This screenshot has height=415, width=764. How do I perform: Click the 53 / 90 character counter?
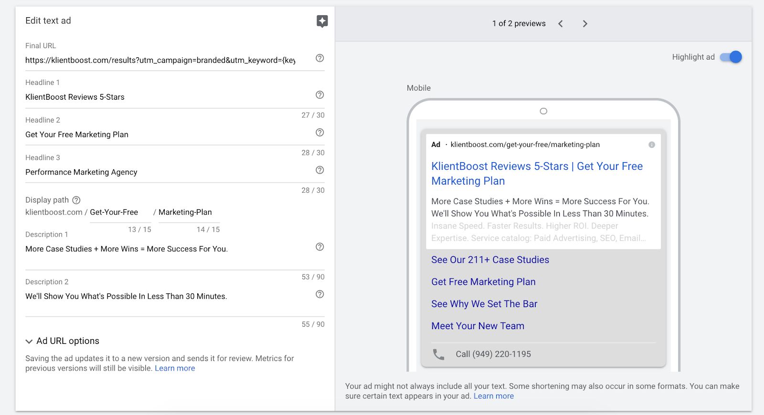(313, 277)
